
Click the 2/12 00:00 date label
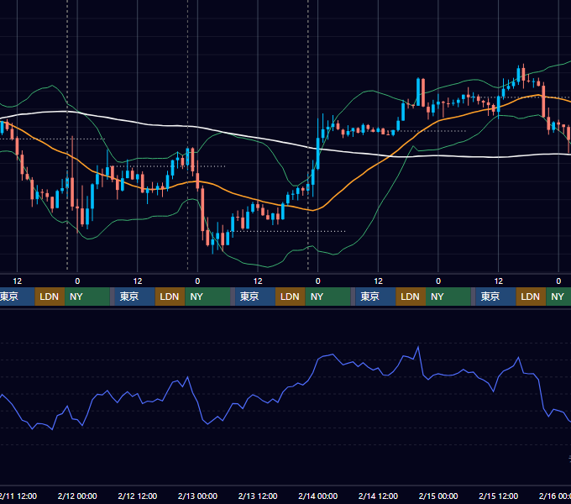77,496
